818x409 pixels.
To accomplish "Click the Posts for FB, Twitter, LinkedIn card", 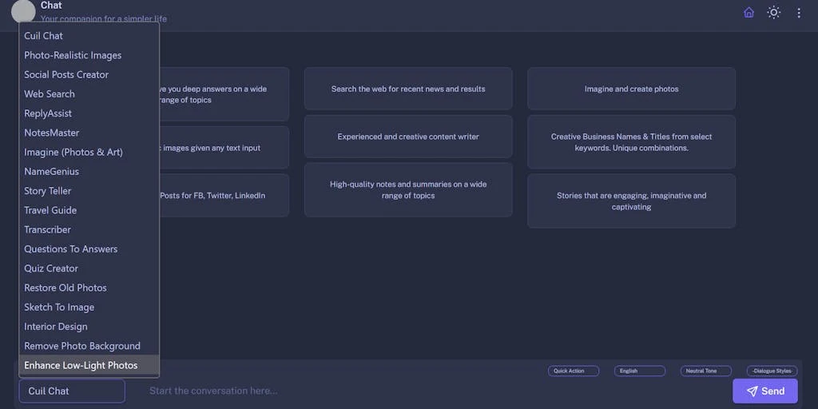I will tap(224, 196).
